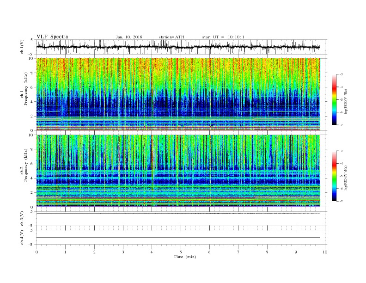Click the "-3" label on ch.2 colorbar
Screen dimensions: 366x283
coord(341,151)
